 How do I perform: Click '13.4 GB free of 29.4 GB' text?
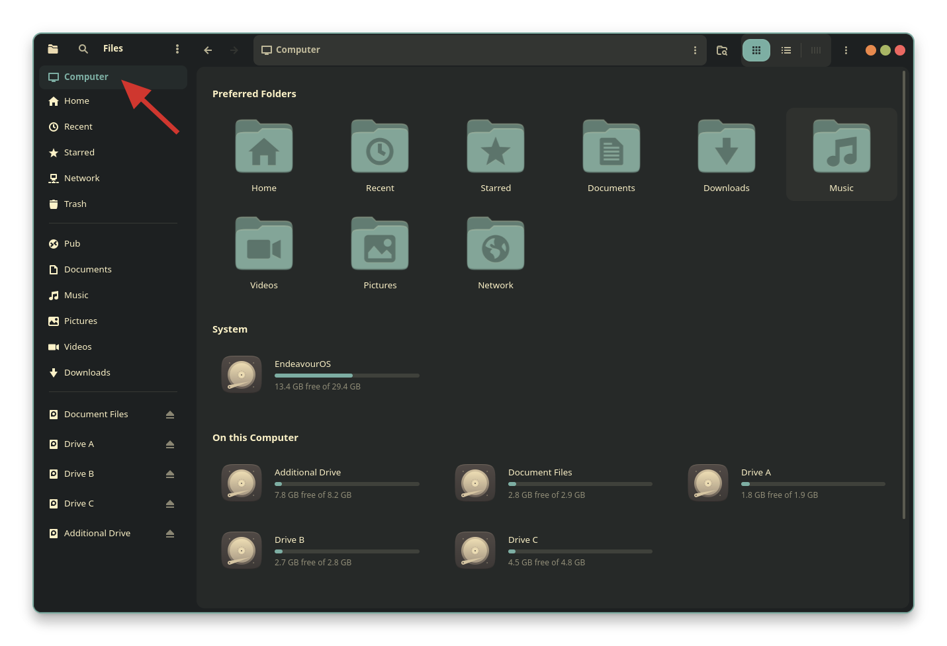[x=318, y=387]
